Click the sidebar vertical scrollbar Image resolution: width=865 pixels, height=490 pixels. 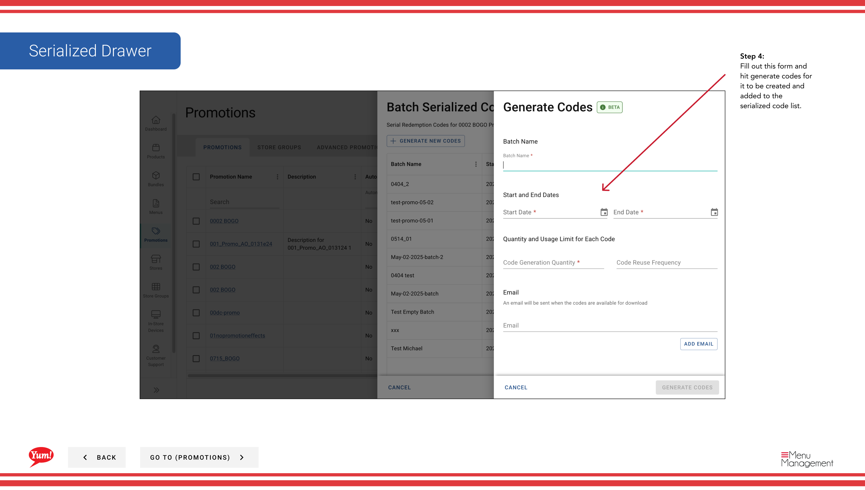[x=174, y=233]
